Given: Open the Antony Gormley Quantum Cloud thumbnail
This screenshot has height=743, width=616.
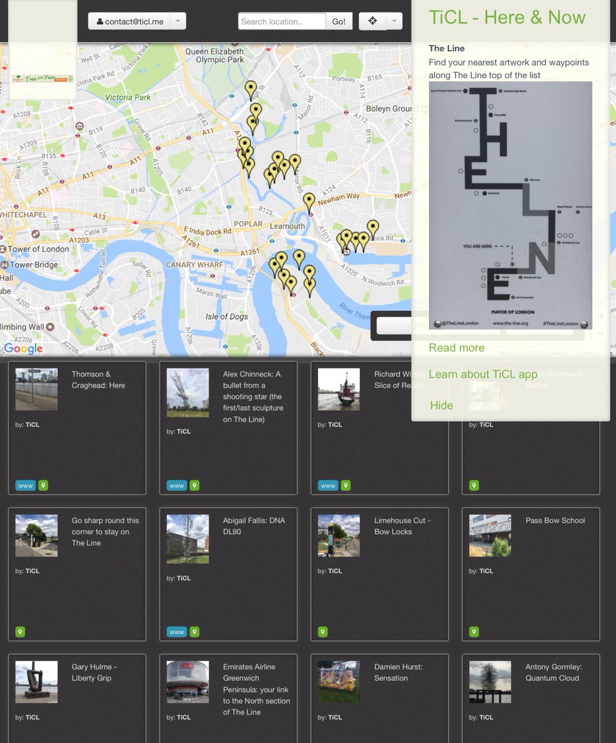Looking at the screenshot, I should tap(490, 682).
